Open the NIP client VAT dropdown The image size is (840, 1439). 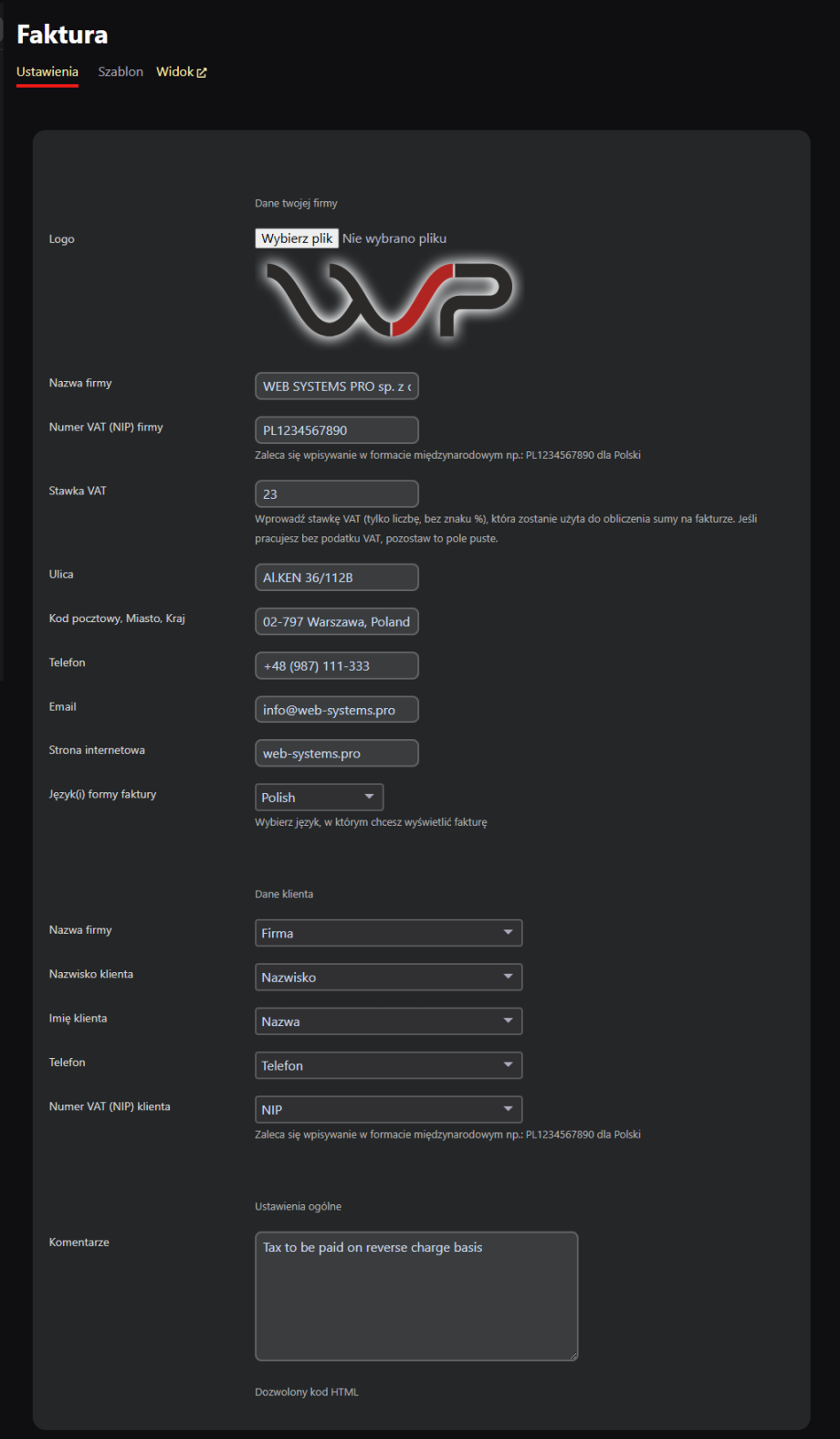point(388,1109)
